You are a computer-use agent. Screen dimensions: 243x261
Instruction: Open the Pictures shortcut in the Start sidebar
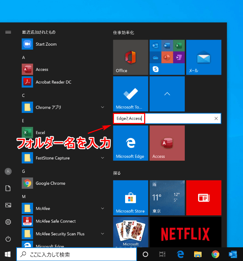[x=8, y=205]
